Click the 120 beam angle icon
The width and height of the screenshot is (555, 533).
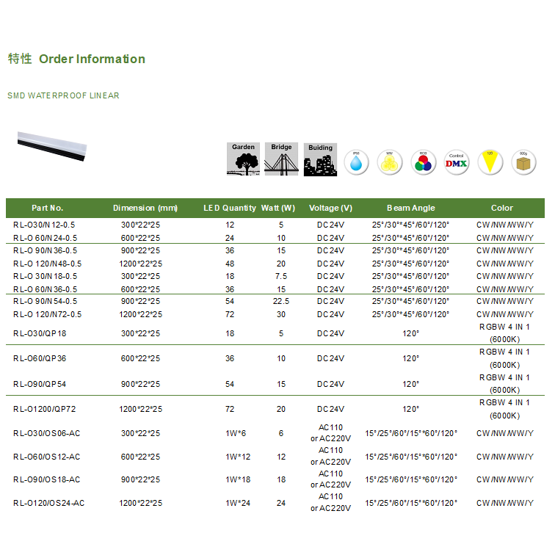(x=490, y=162)
